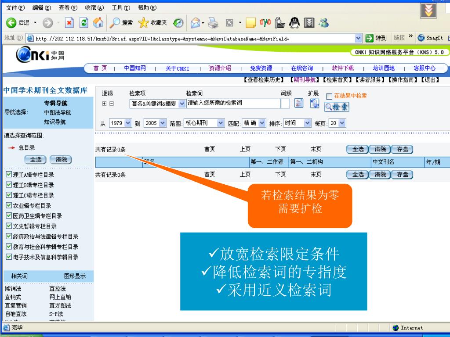Viewport: 450px width, 337px height.
Task: Uncheck 文史哲辑专栏目录
Action: [9, 226]
